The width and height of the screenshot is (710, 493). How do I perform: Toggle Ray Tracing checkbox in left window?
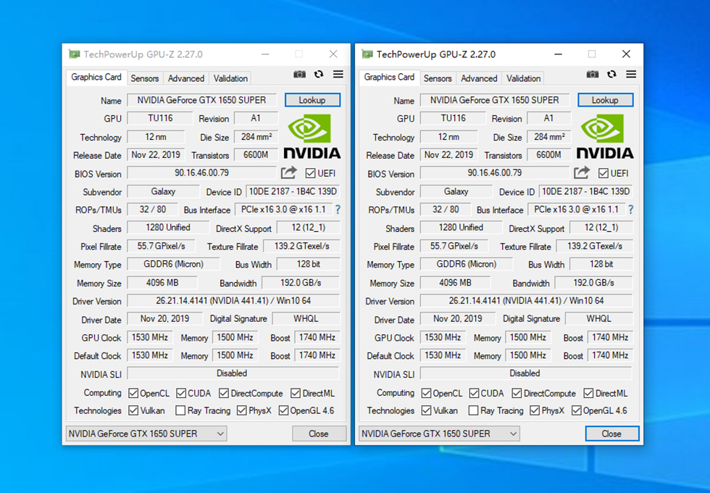click(x=180, y=410)
